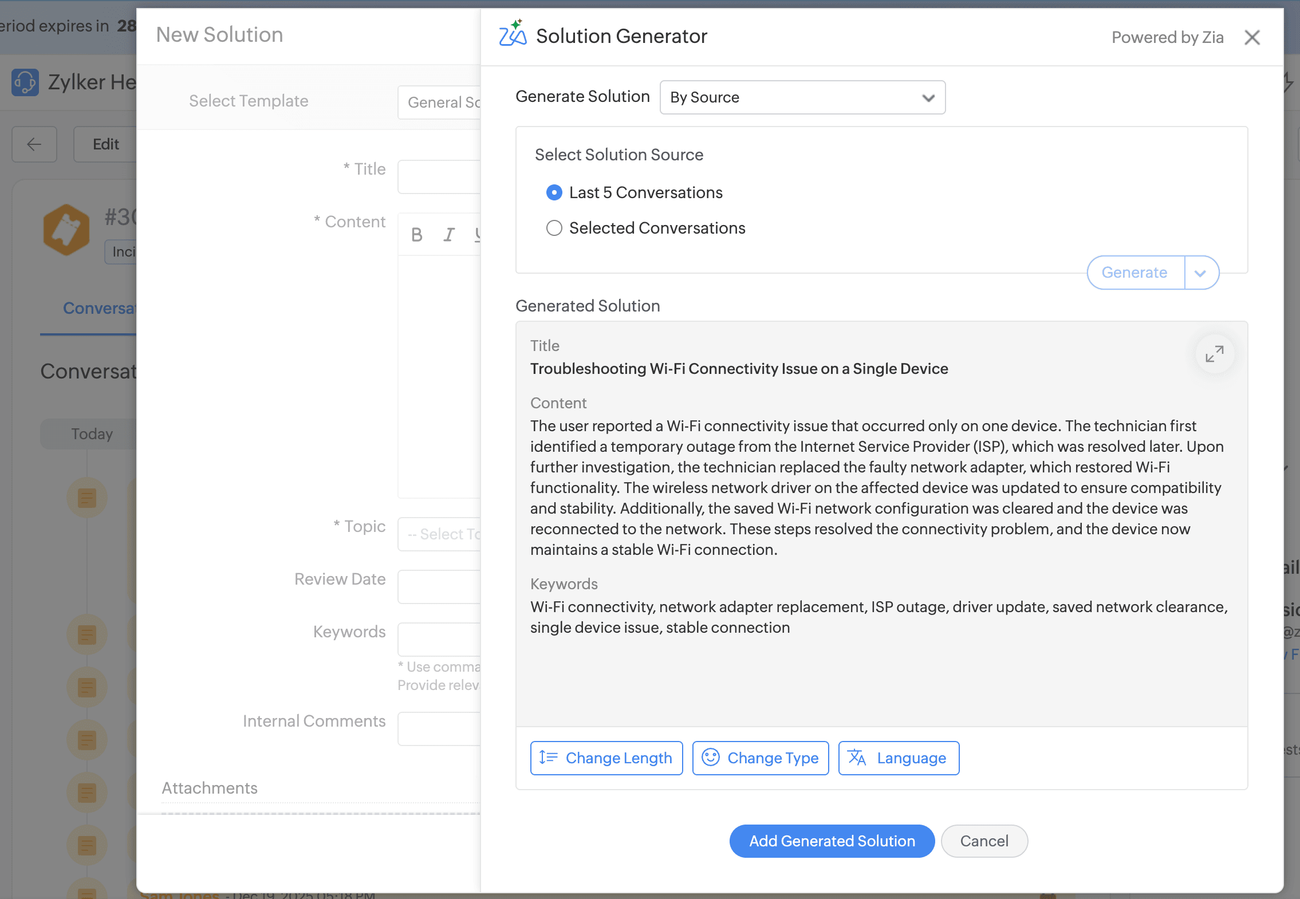Click the Cancel button
1300x899 pixels.
(x=984, y=841)
